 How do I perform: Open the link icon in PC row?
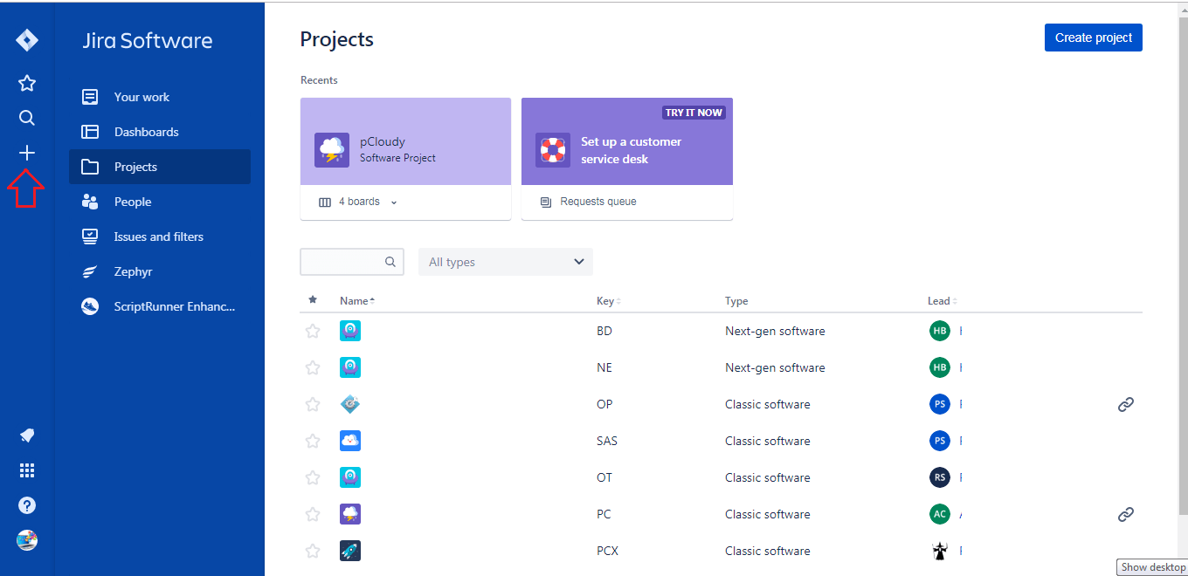pyautogui.click(x=1126, y=514)
